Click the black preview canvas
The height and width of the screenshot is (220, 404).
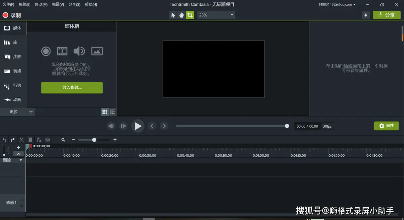pos(213,69)
